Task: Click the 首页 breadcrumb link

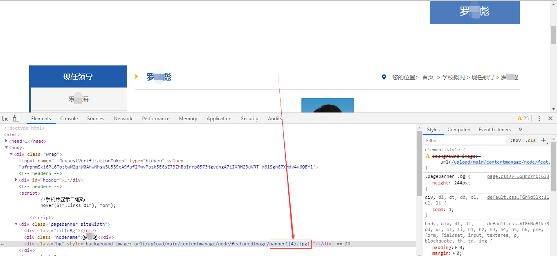Action: 428,77
